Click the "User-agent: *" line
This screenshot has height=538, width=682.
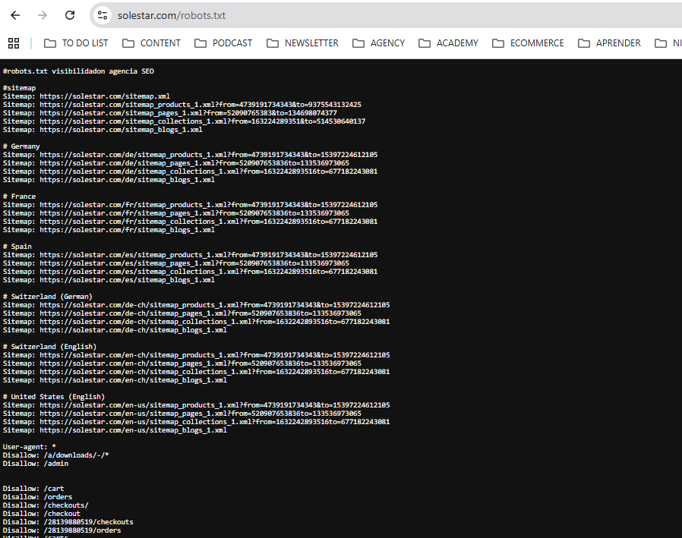pyautogui.click(x=29, y=447)
